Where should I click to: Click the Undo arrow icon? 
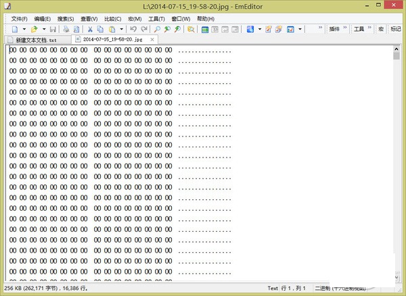133,29
